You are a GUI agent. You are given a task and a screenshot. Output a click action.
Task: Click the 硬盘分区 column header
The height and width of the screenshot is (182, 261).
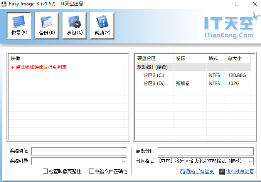point(154,58)
